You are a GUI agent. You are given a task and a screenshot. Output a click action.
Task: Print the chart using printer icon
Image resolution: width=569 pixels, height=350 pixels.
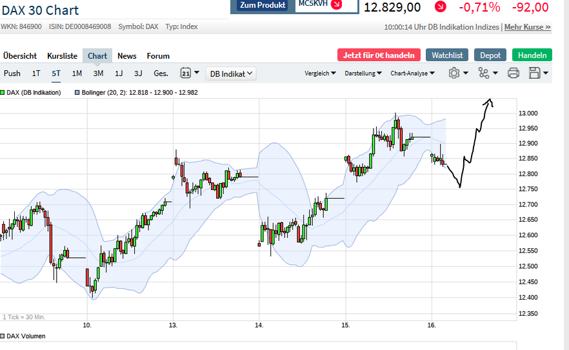click(514, 73)
